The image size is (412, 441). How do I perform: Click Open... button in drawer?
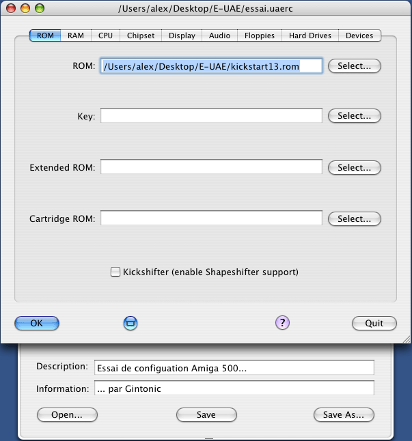click(67, 415)
